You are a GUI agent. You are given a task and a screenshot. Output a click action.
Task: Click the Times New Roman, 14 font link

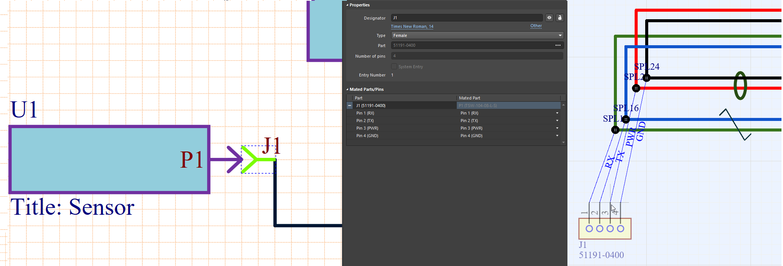[x=412, y=26]
